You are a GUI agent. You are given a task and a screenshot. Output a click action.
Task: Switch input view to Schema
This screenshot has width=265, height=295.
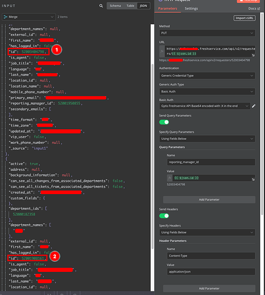point(115,6)
